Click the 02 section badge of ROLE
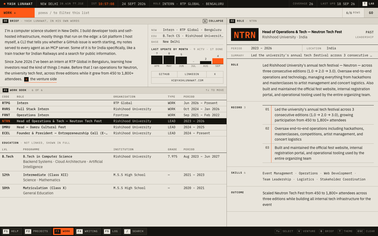This screenshot has width=378, height=236. [232, 21]
